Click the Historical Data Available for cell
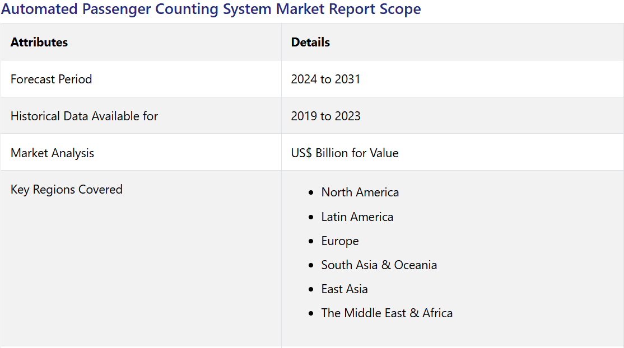624x348 pixels. [x=84, y=116]
